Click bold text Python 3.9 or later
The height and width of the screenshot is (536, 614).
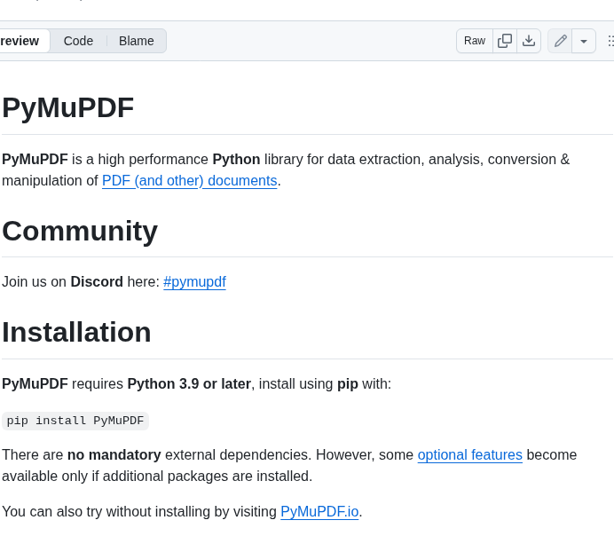[189, 384]
